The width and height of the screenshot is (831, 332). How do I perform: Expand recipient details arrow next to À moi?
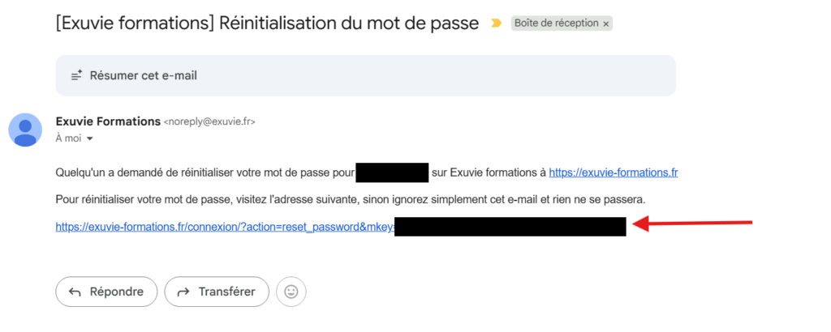tap(89, 138)
